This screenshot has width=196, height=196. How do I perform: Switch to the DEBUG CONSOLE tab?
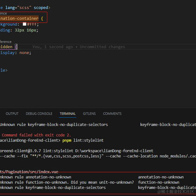pyautogui.click(x=39, y=114)
